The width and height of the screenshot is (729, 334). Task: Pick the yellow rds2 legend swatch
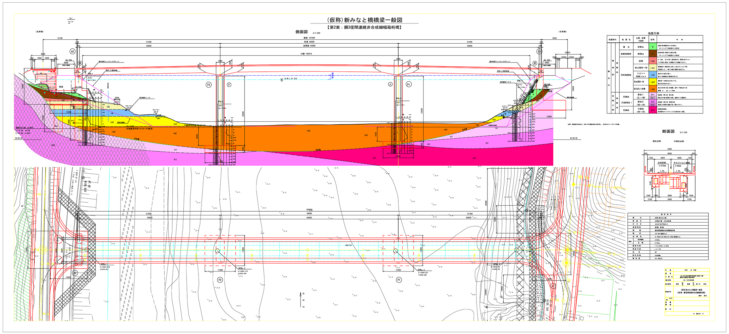click(652, 82)
